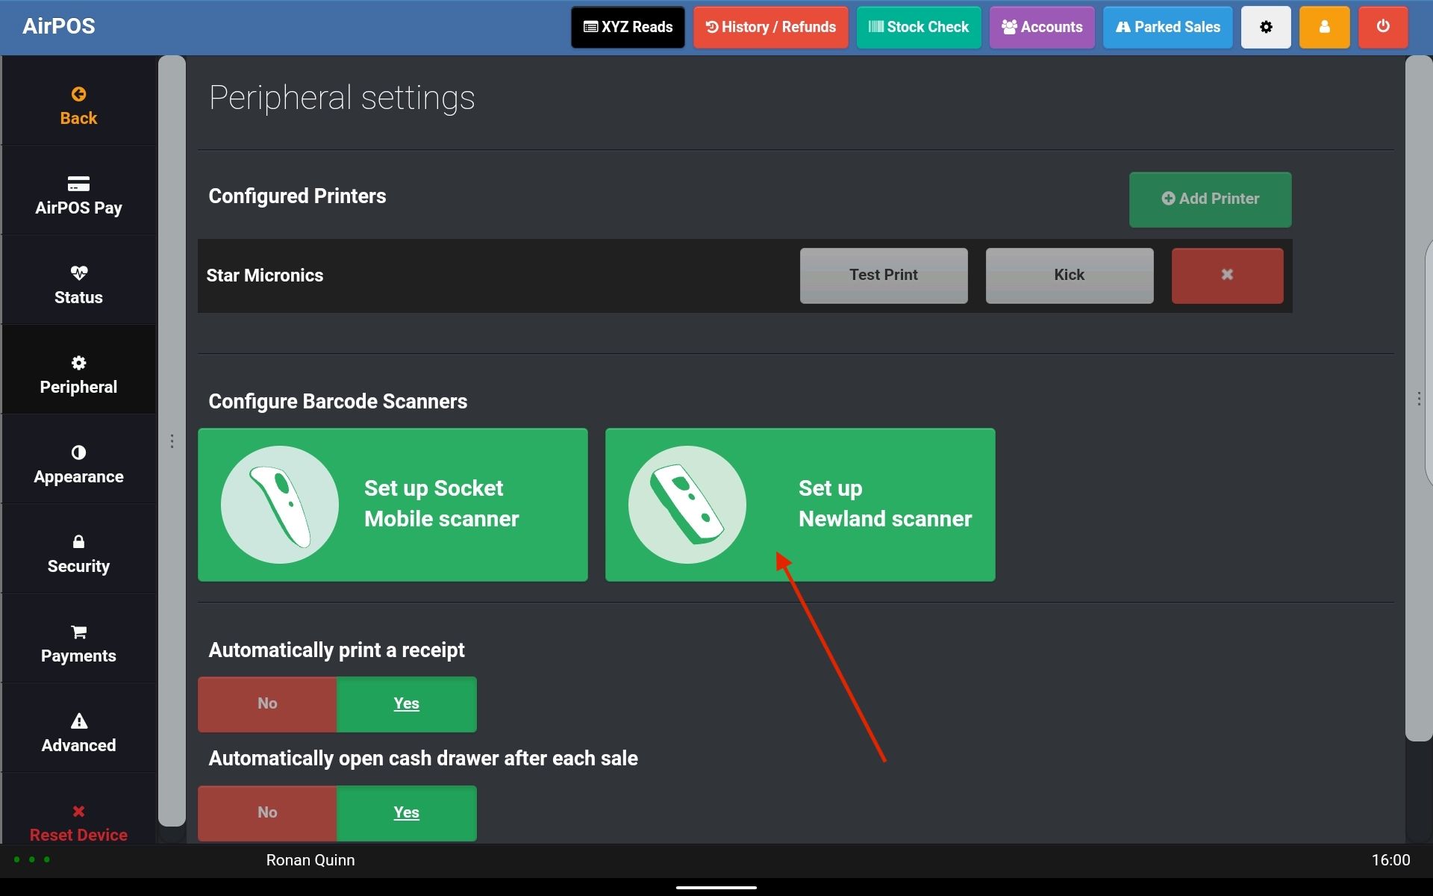The image size is (1433, 896).
Task: Set automatic receipt printing to No
Action: [x=267, y=703]
